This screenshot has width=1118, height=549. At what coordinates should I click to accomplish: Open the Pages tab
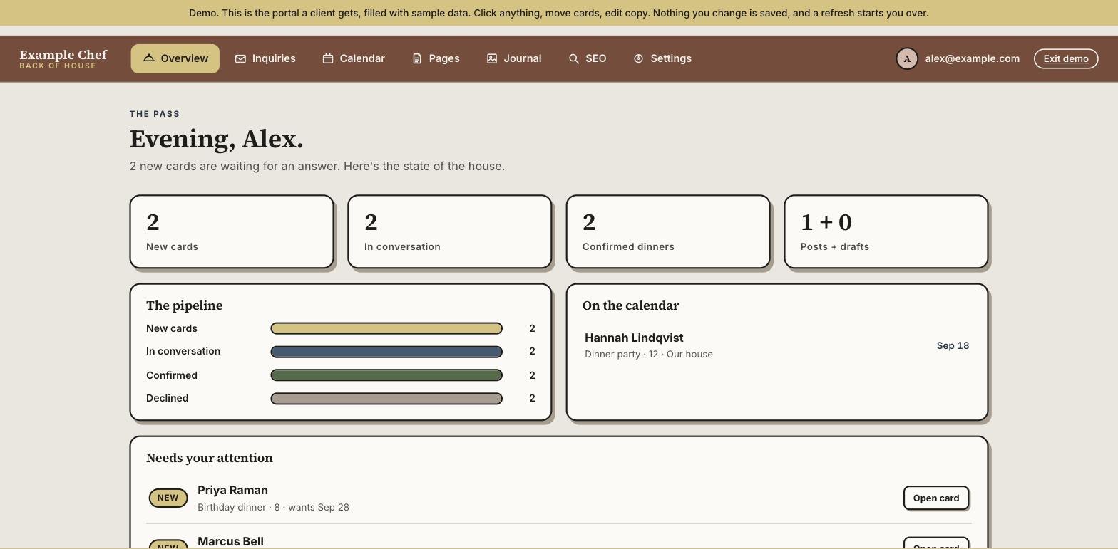[436, 58]
